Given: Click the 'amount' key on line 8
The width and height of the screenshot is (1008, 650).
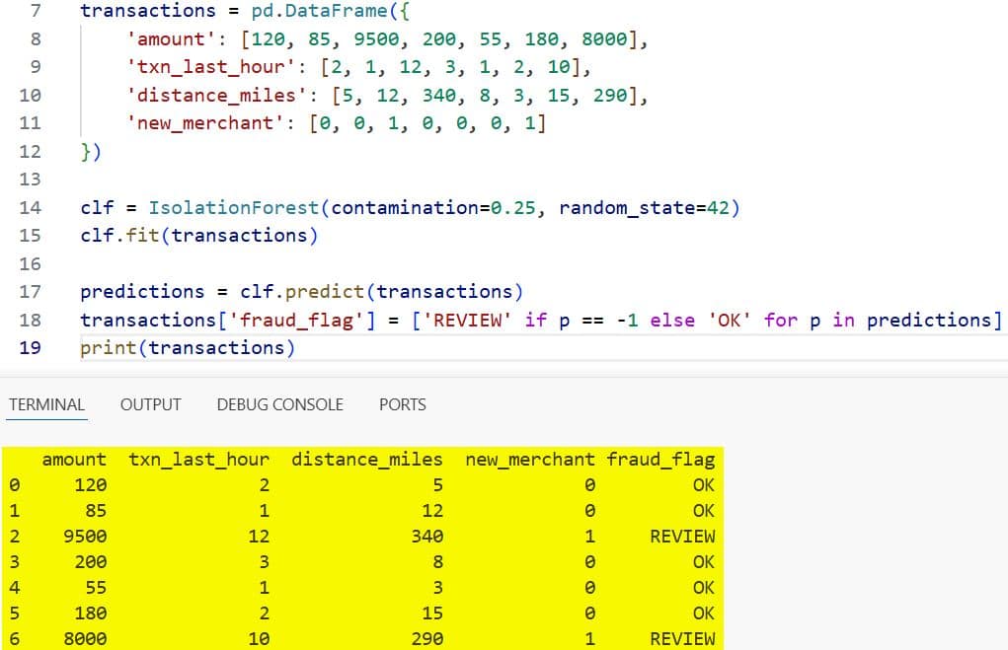Looking at the screenshot, I should 171,39.
